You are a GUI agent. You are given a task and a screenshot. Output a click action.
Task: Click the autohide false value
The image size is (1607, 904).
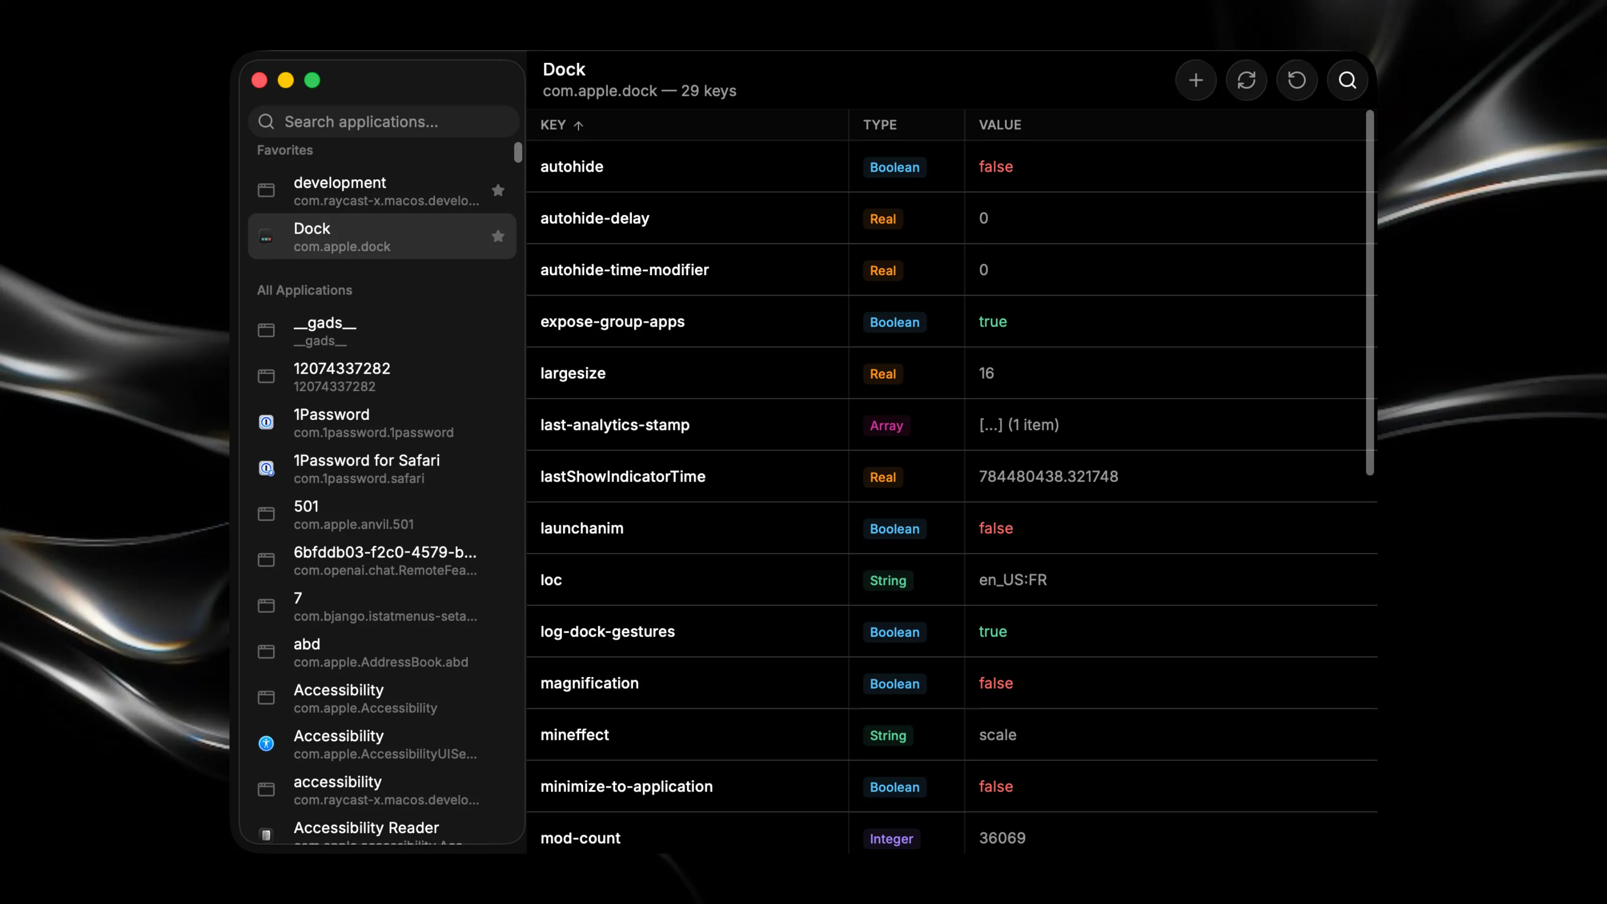click(996, 167)
